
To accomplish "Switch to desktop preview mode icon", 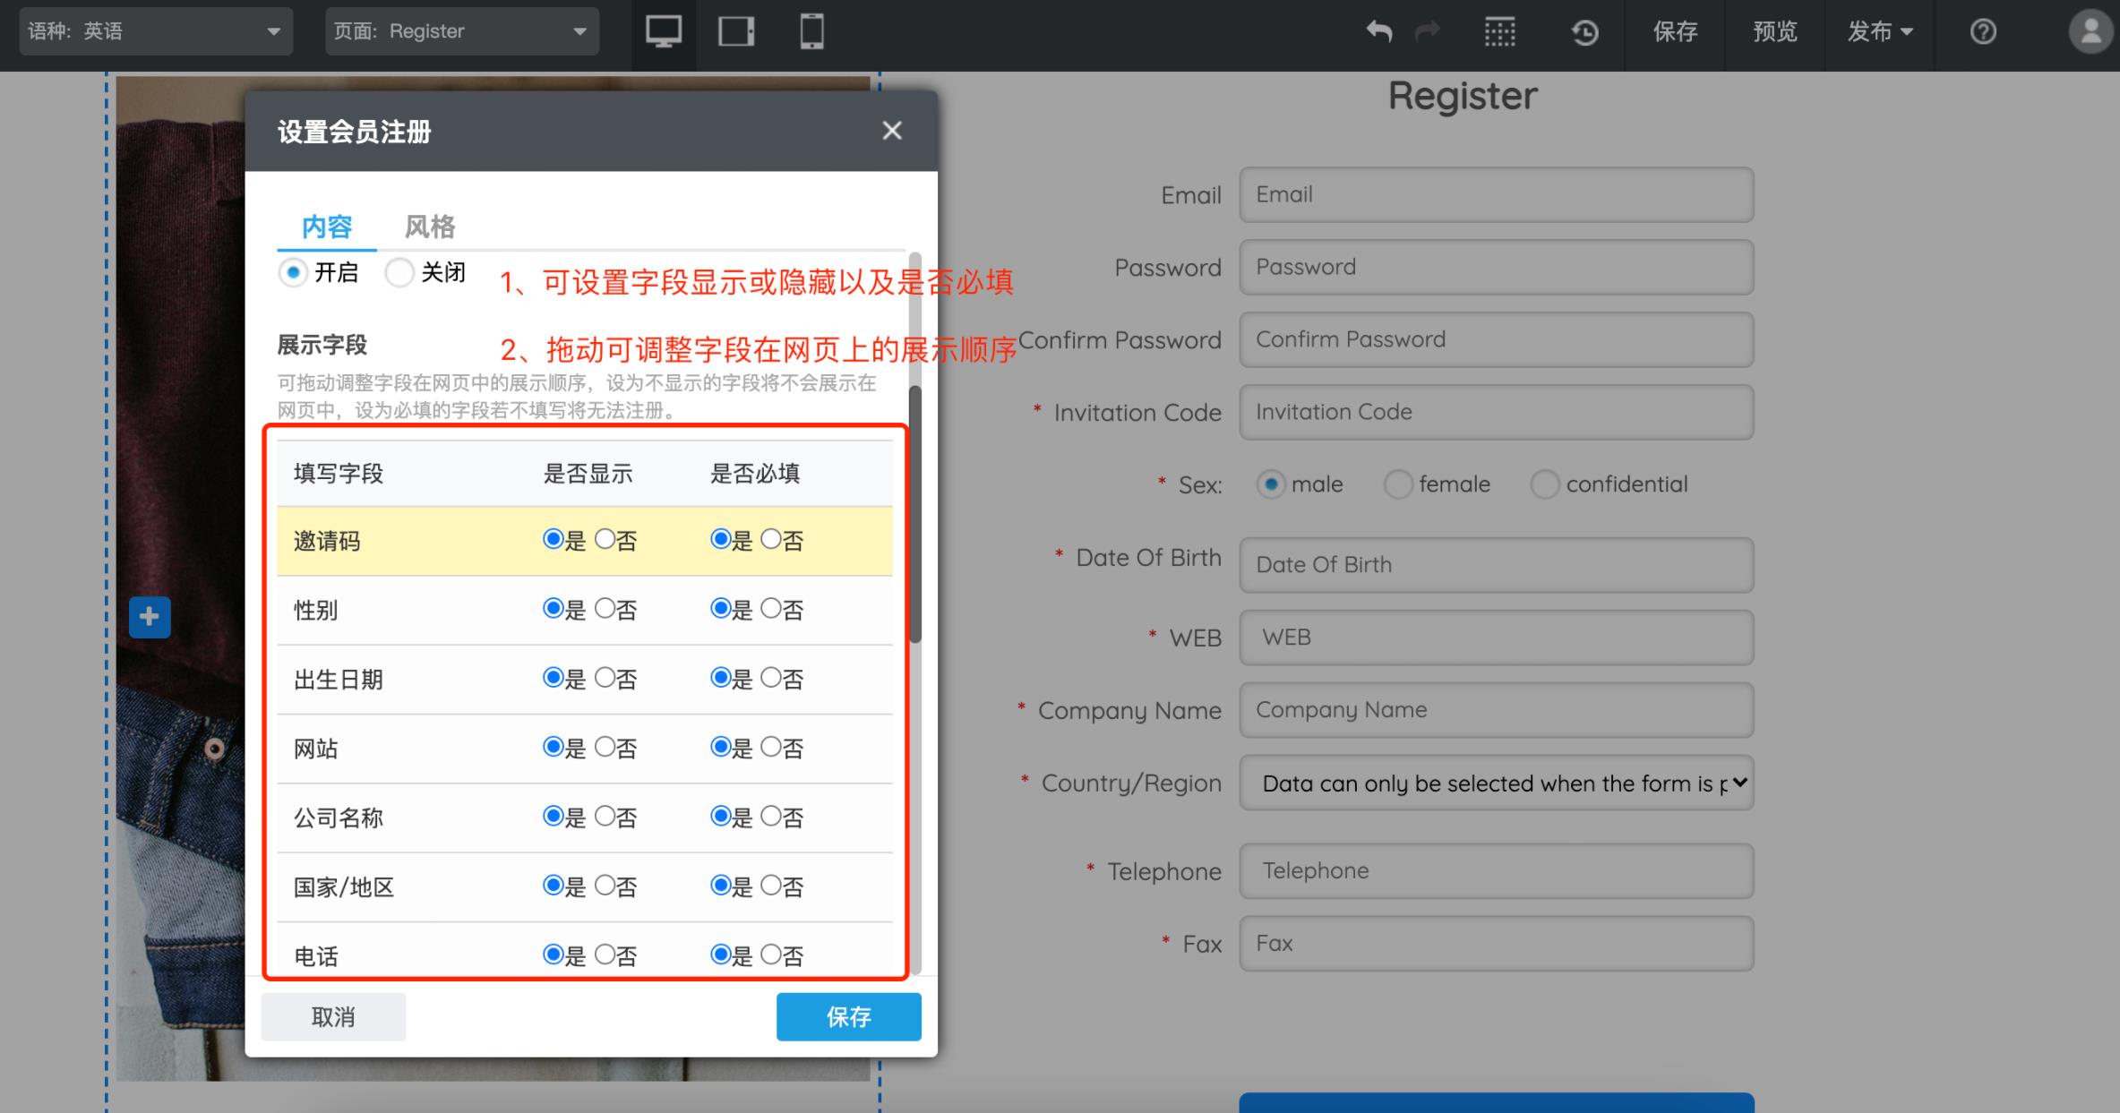I will pos(663,33).
